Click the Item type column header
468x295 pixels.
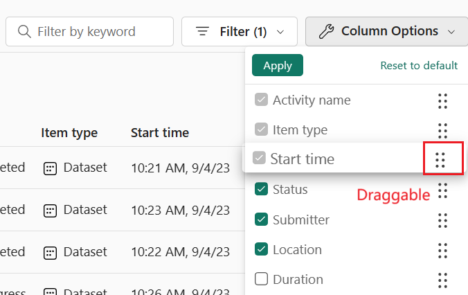pos(69,132)
